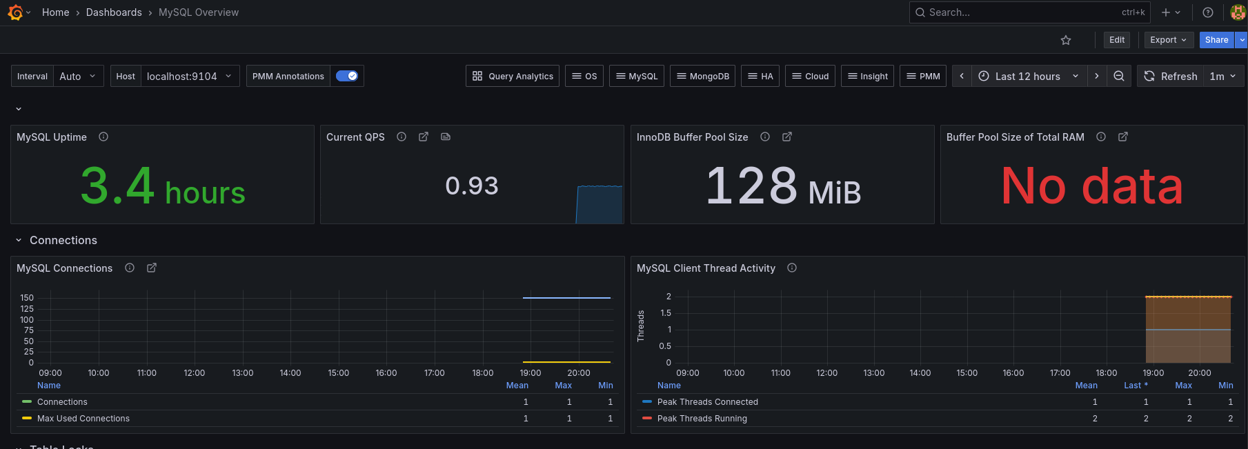This screenshot has width=1248, height=449.
Task: Open the 1m refresh interval dropdown
Action: point(1224,76)
